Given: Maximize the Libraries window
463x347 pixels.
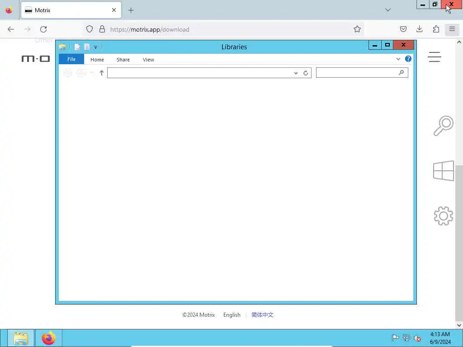Looking at the screenshot, I should click(387, 45).
